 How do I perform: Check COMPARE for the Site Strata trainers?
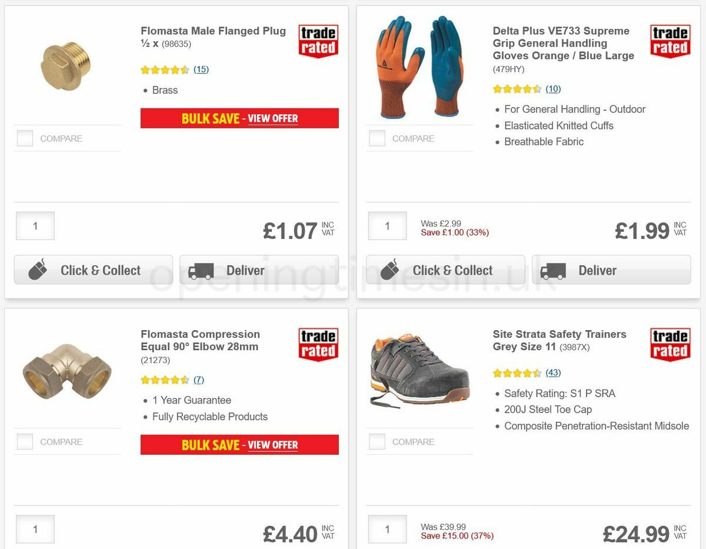(377, 441)
